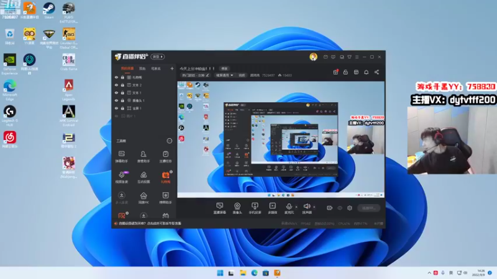Open the mail envelope icon in title bar

(x=326, y=57)
